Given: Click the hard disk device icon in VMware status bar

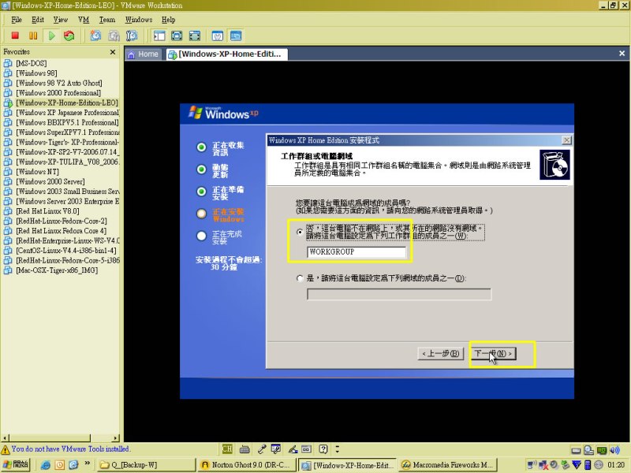Looking at the screenshot, I should pyautogui.click(x=576, y=450).
